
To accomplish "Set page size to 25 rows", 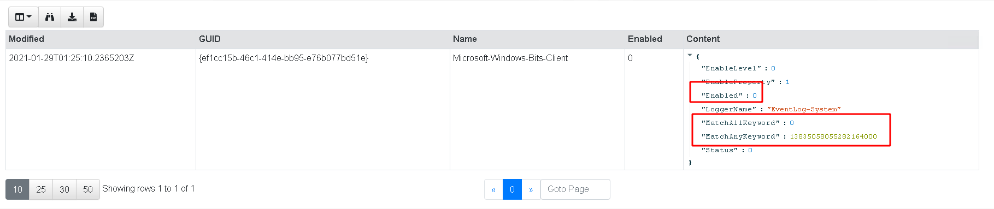I will pyautogui.click(x=41, y=189).
